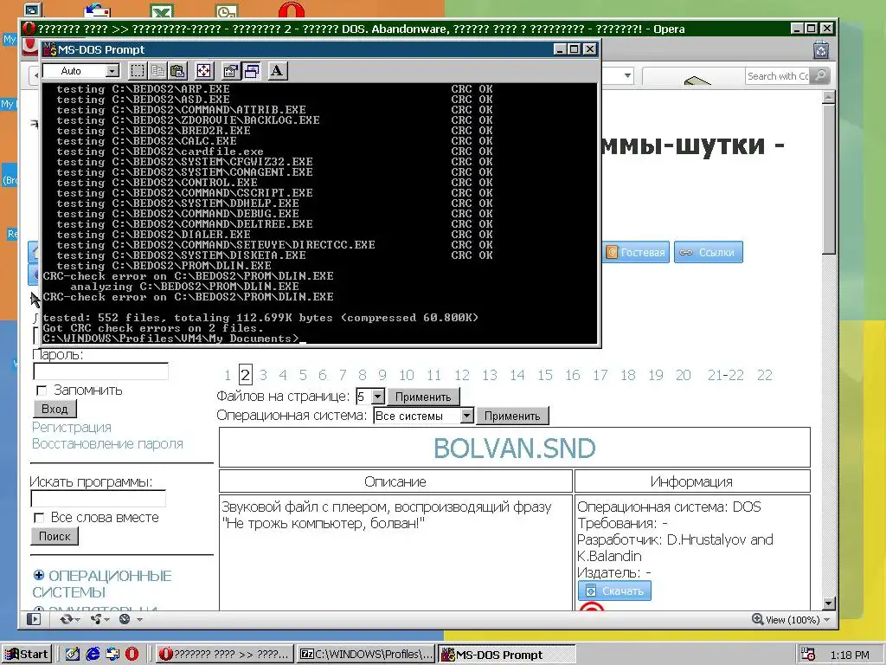Screen dimensions: 886x665
Task: Open the Гостевая tab button
Action: pos(636,252)
